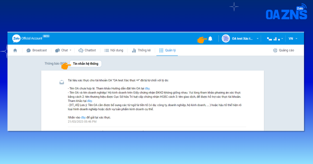Image resolution: width=313 pixels, height=164 pixels.
Task: Open the VN language dropdown
Action: click(x=293, y=39)
